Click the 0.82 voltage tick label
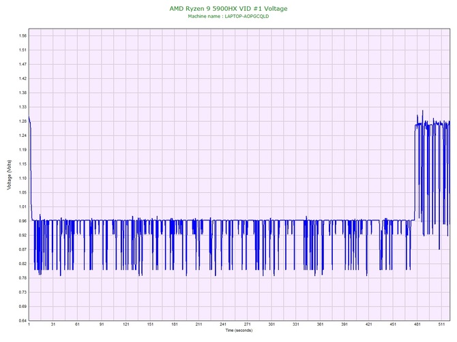457x342 pixels. (23, 264)
